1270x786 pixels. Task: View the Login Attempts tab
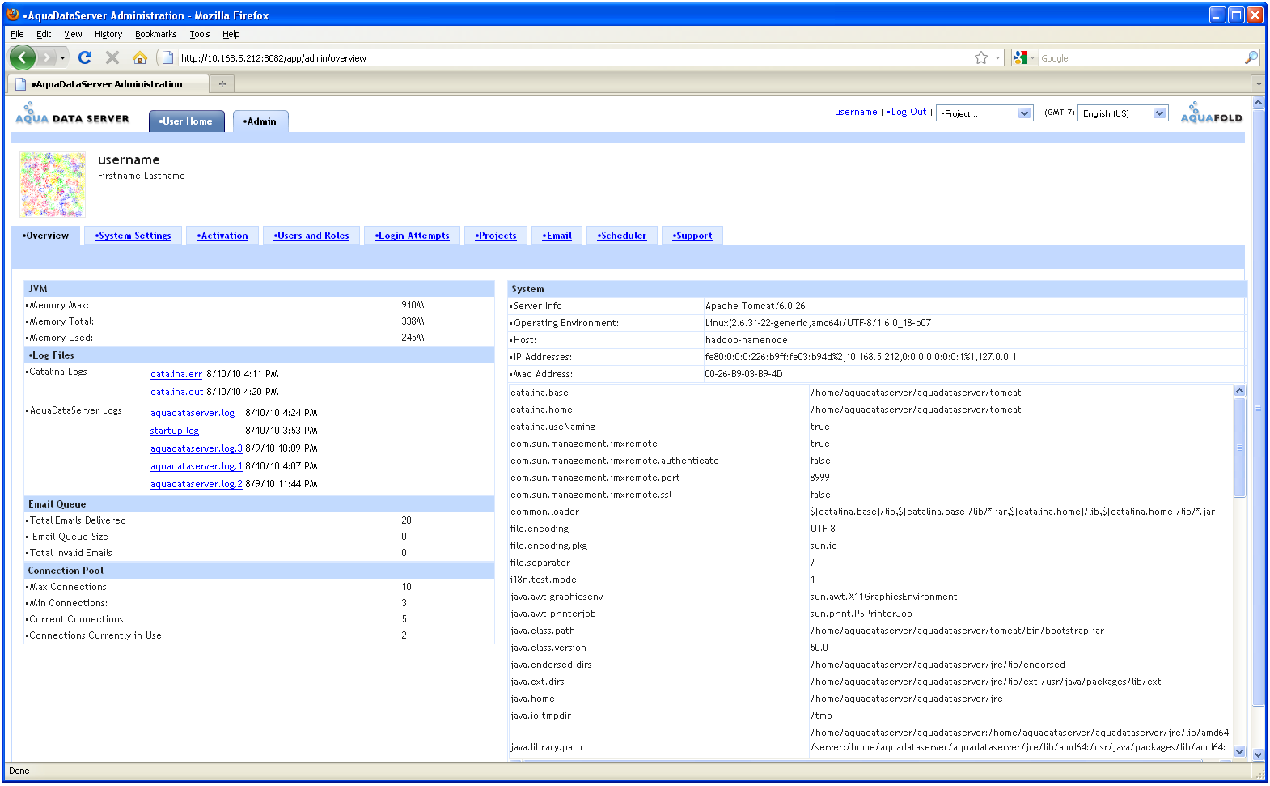pos(413,236)
